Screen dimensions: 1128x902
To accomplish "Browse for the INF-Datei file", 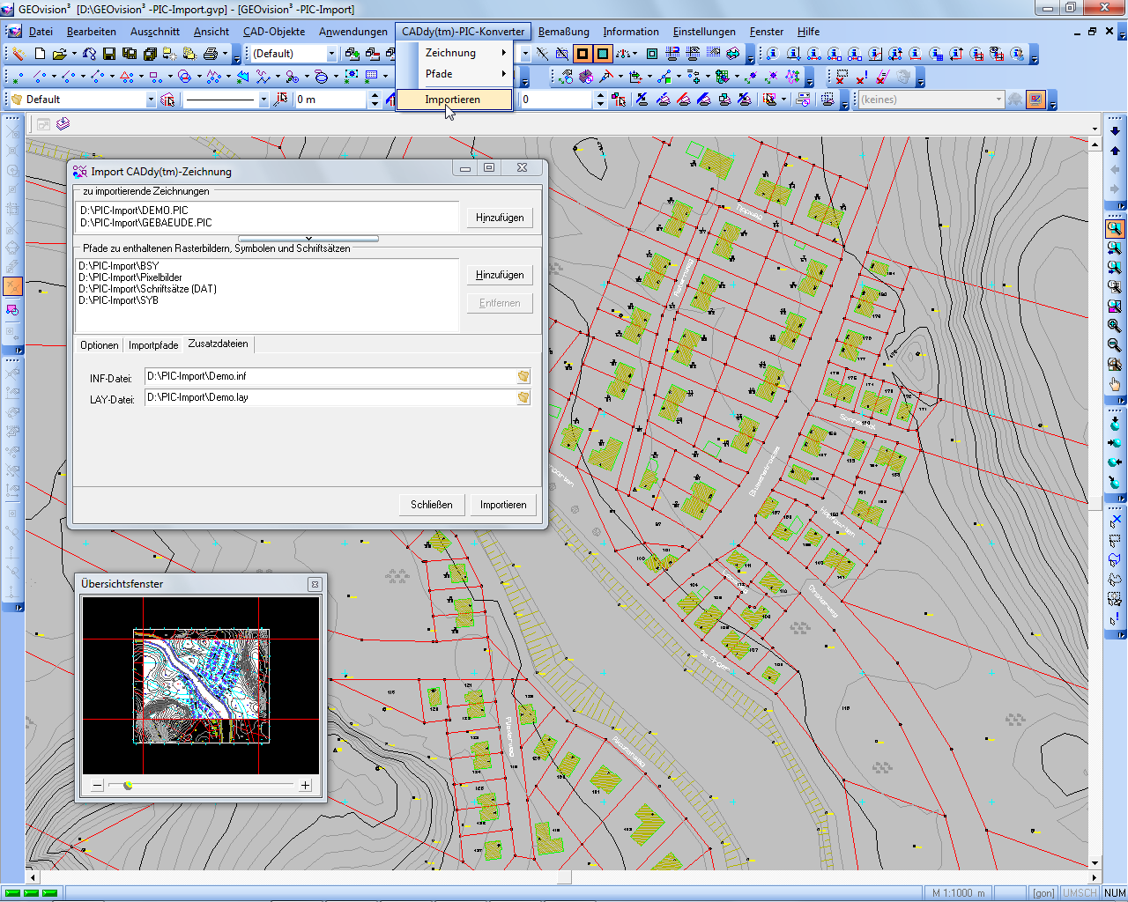I will 523,376.
